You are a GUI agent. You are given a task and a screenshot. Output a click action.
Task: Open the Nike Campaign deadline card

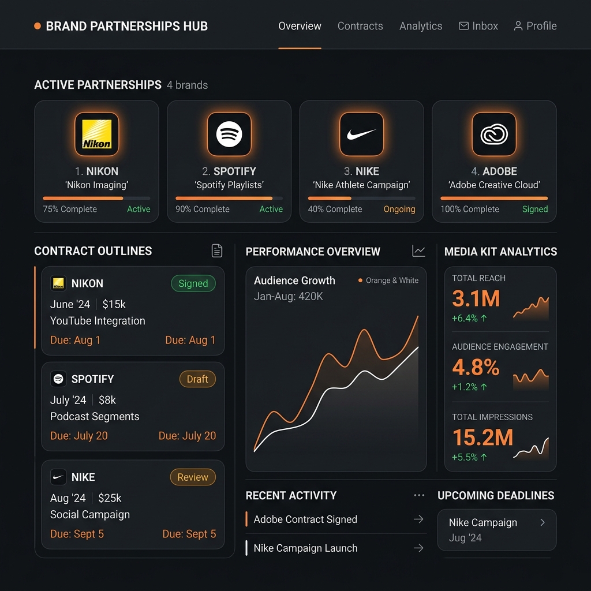[497, 530]
